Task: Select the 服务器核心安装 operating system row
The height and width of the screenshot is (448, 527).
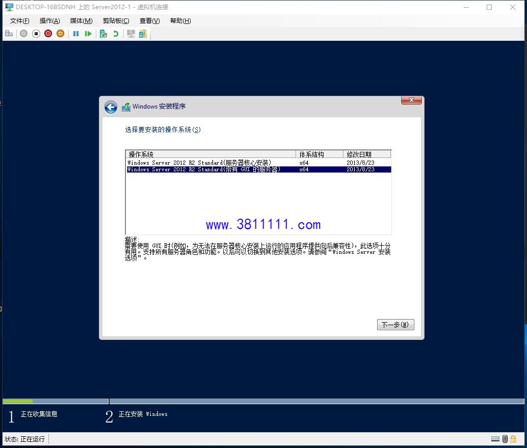Action: 258,163
